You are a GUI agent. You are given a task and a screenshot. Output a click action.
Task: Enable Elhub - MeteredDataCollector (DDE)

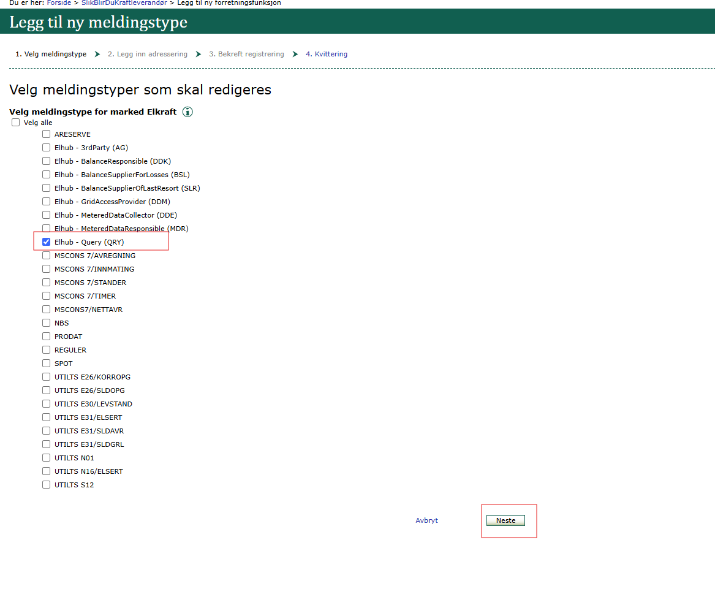(46, 215)
